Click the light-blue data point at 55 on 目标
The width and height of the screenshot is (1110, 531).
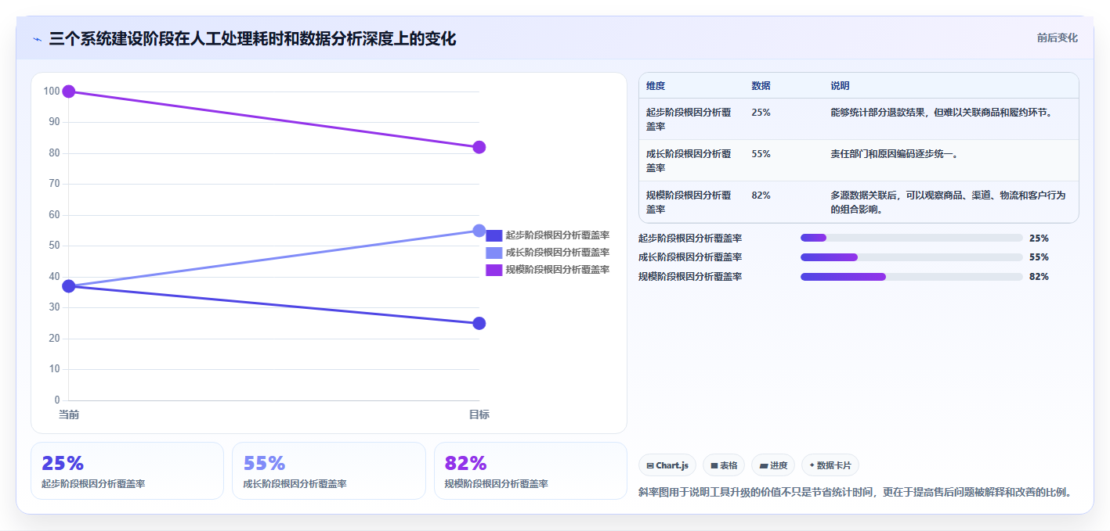point(479,231)
